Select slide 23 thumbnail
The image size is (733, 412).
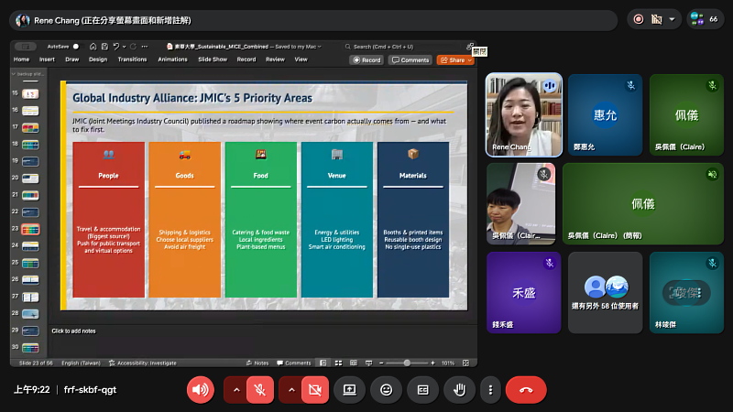[30, 230]
